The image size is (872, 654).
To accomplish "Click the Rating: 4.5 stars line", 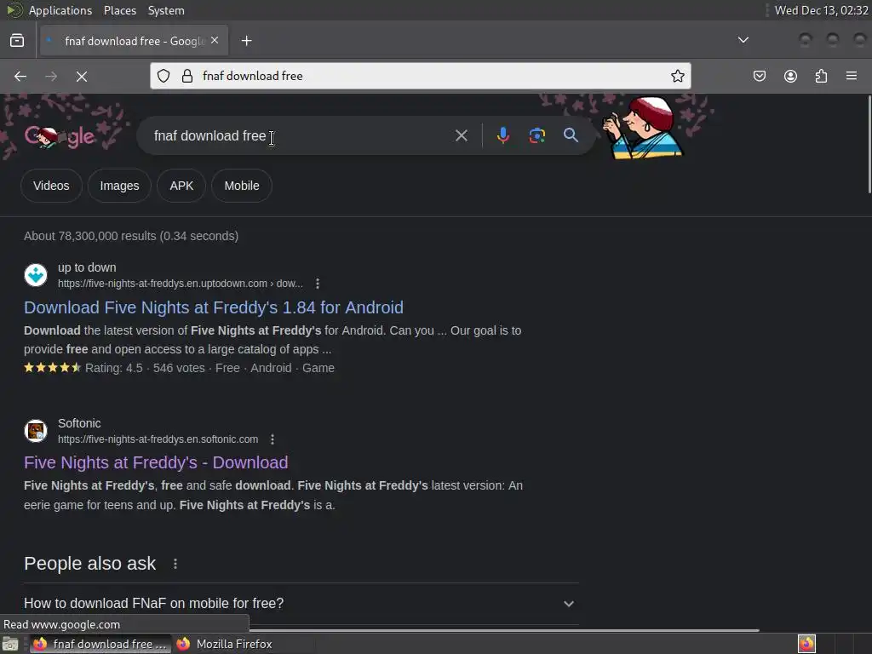I will click(179, 368).
